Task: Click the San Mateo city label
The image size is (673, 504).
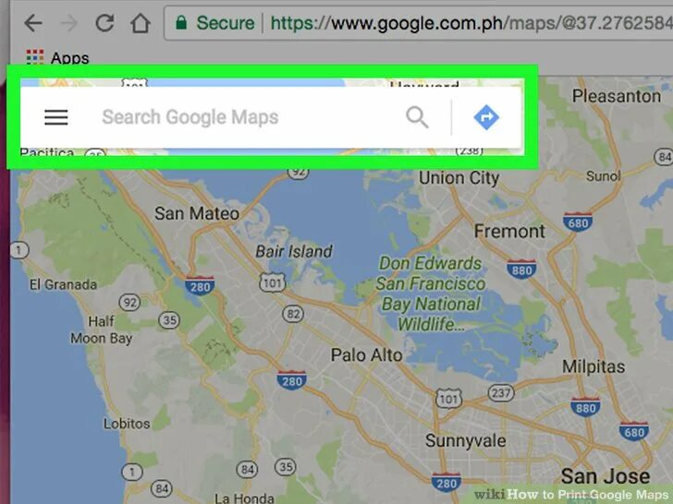Action: pyautogui.click(x=197, y=213)
